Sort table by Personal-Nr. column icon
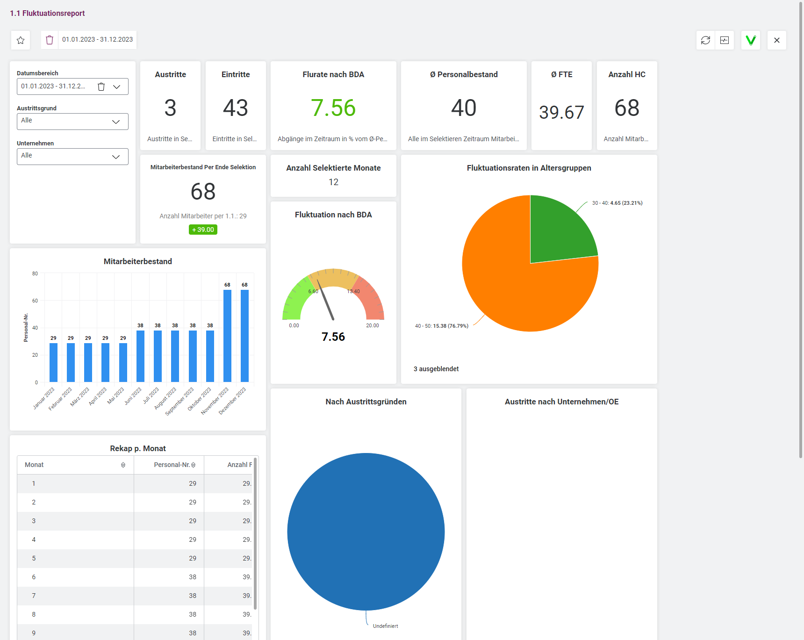 193,465
